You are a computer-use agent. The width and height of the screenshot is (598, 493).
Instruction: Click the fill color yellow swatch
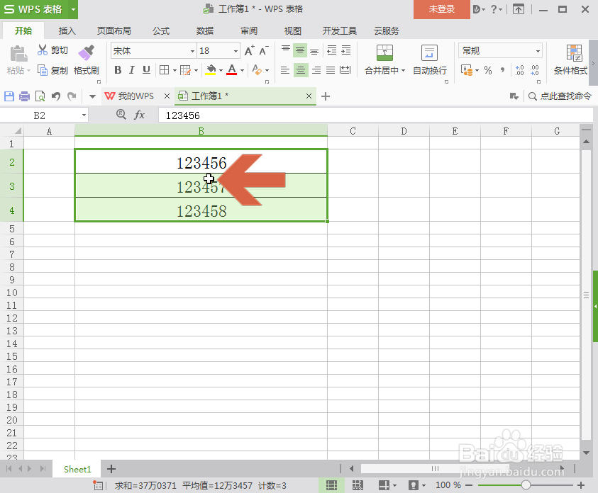click(x=211, y=70)
